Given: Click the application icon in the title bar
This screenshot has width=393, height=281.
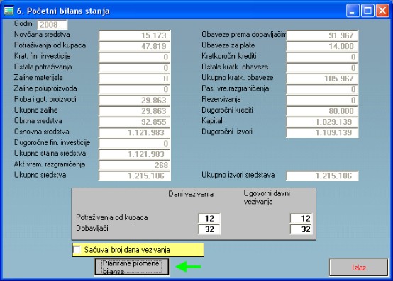Looking at the screenshot, I should (x=9, y=11).
